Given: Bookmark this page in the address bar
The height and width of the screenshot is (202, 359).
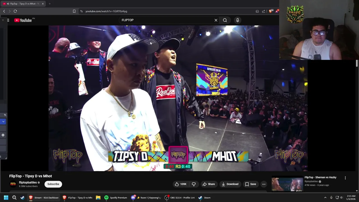Looking at the screenshot, I should (x=74, y=11).
